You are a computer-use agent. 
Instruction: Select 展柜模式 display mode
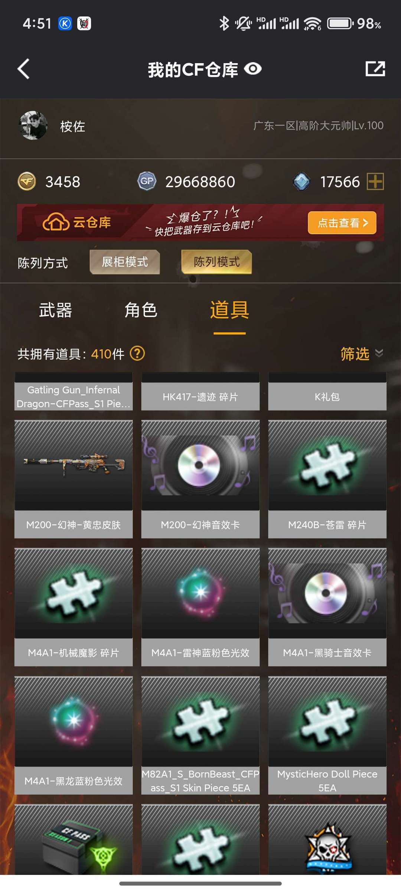(125, 262)
